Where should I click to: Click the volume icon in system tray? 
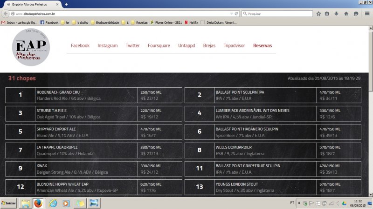(x=338, y=203)
